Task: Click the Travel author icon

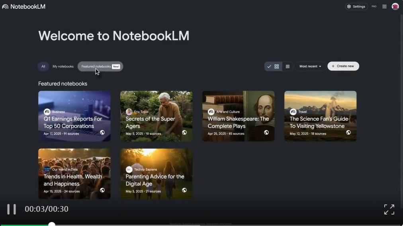Action: pyautogui.click(x=293, y=112)
